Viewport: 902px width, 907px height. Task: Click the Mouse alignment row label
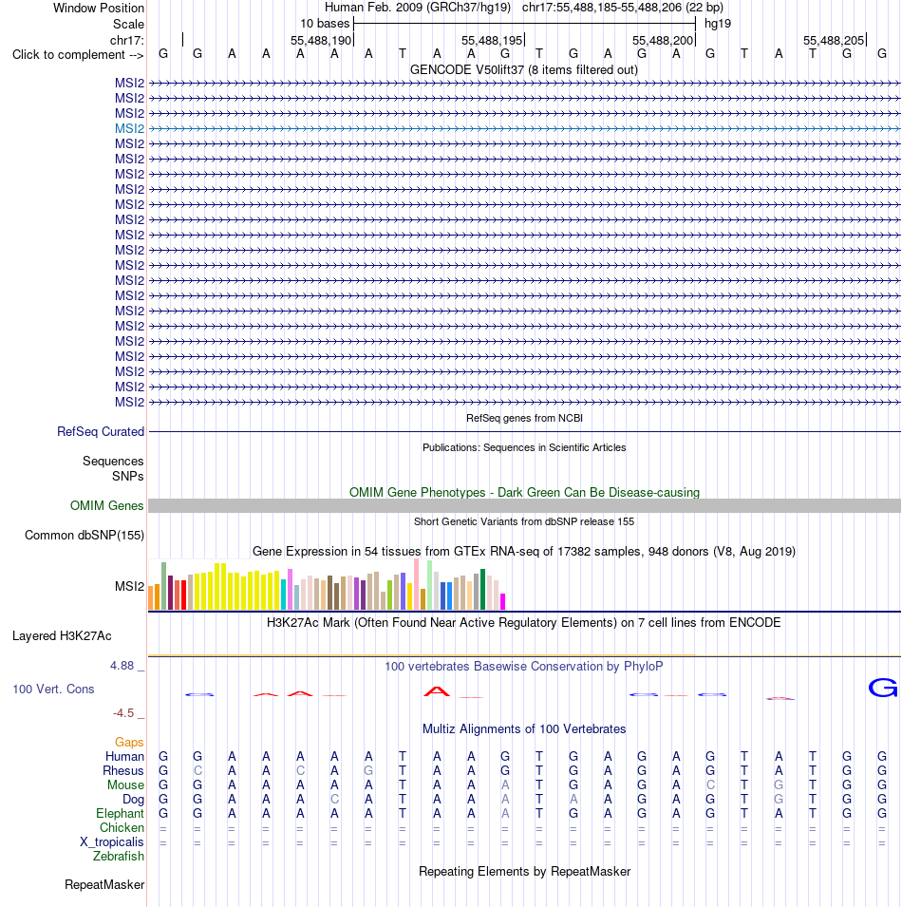[125, 784]
